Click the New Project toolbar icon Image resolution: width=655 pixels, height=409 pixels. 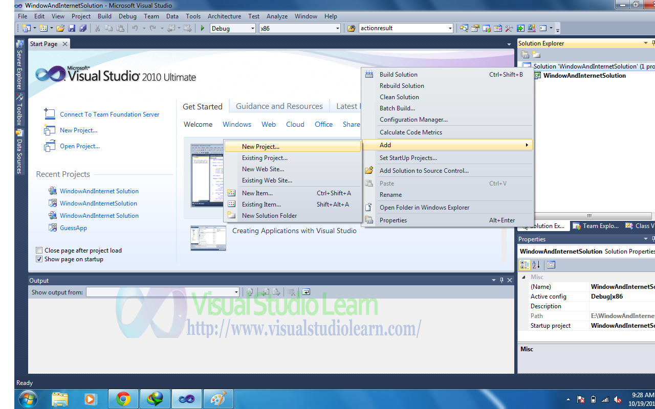(26, 28)
